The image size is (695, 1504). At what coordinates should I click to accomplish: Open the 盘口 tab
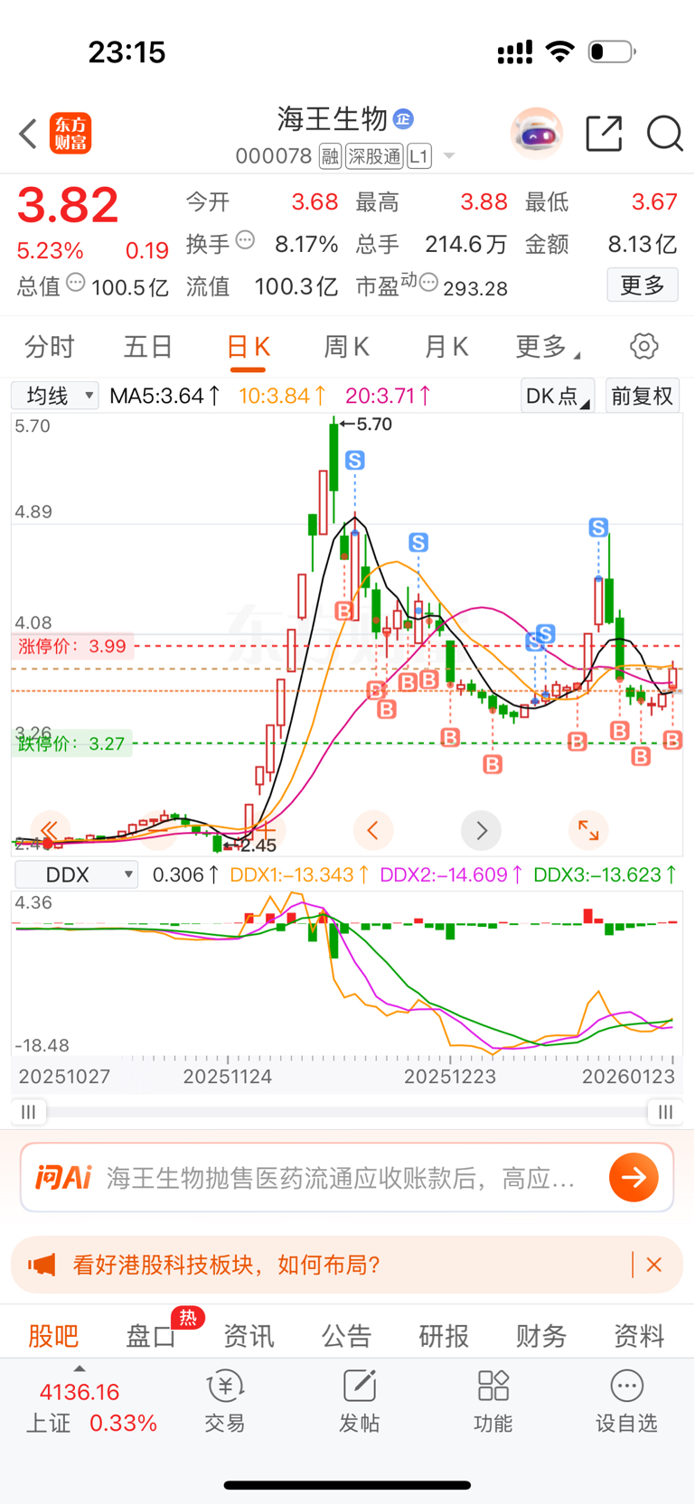151,1335
